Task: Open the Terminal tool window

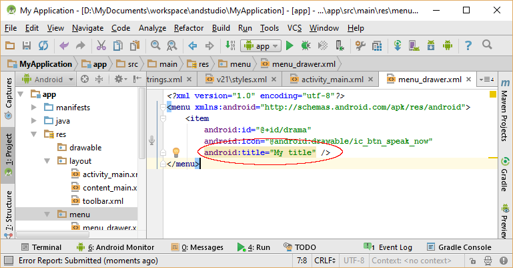Action: 41,247
